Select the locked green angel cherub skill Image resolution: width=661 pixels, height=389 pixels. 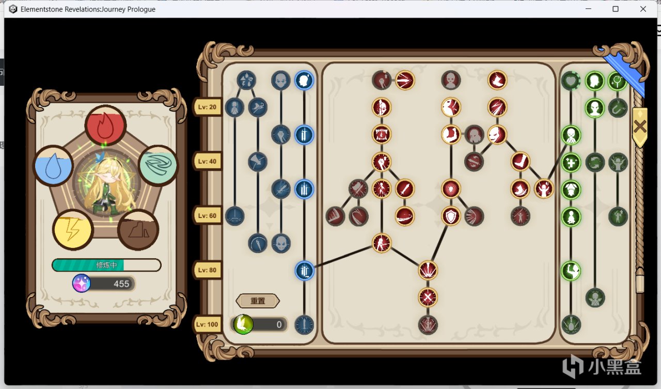click(595, 298)
